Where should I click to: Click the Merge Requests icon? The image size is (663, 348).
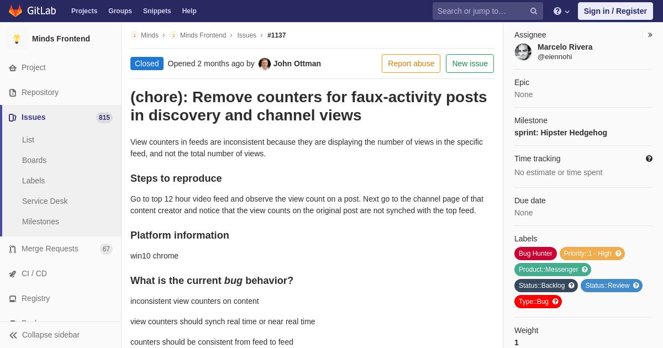[x=13, y=249]
